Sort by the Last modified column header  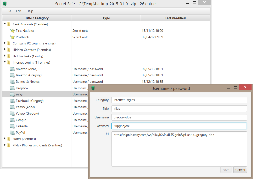pos(175,18)
